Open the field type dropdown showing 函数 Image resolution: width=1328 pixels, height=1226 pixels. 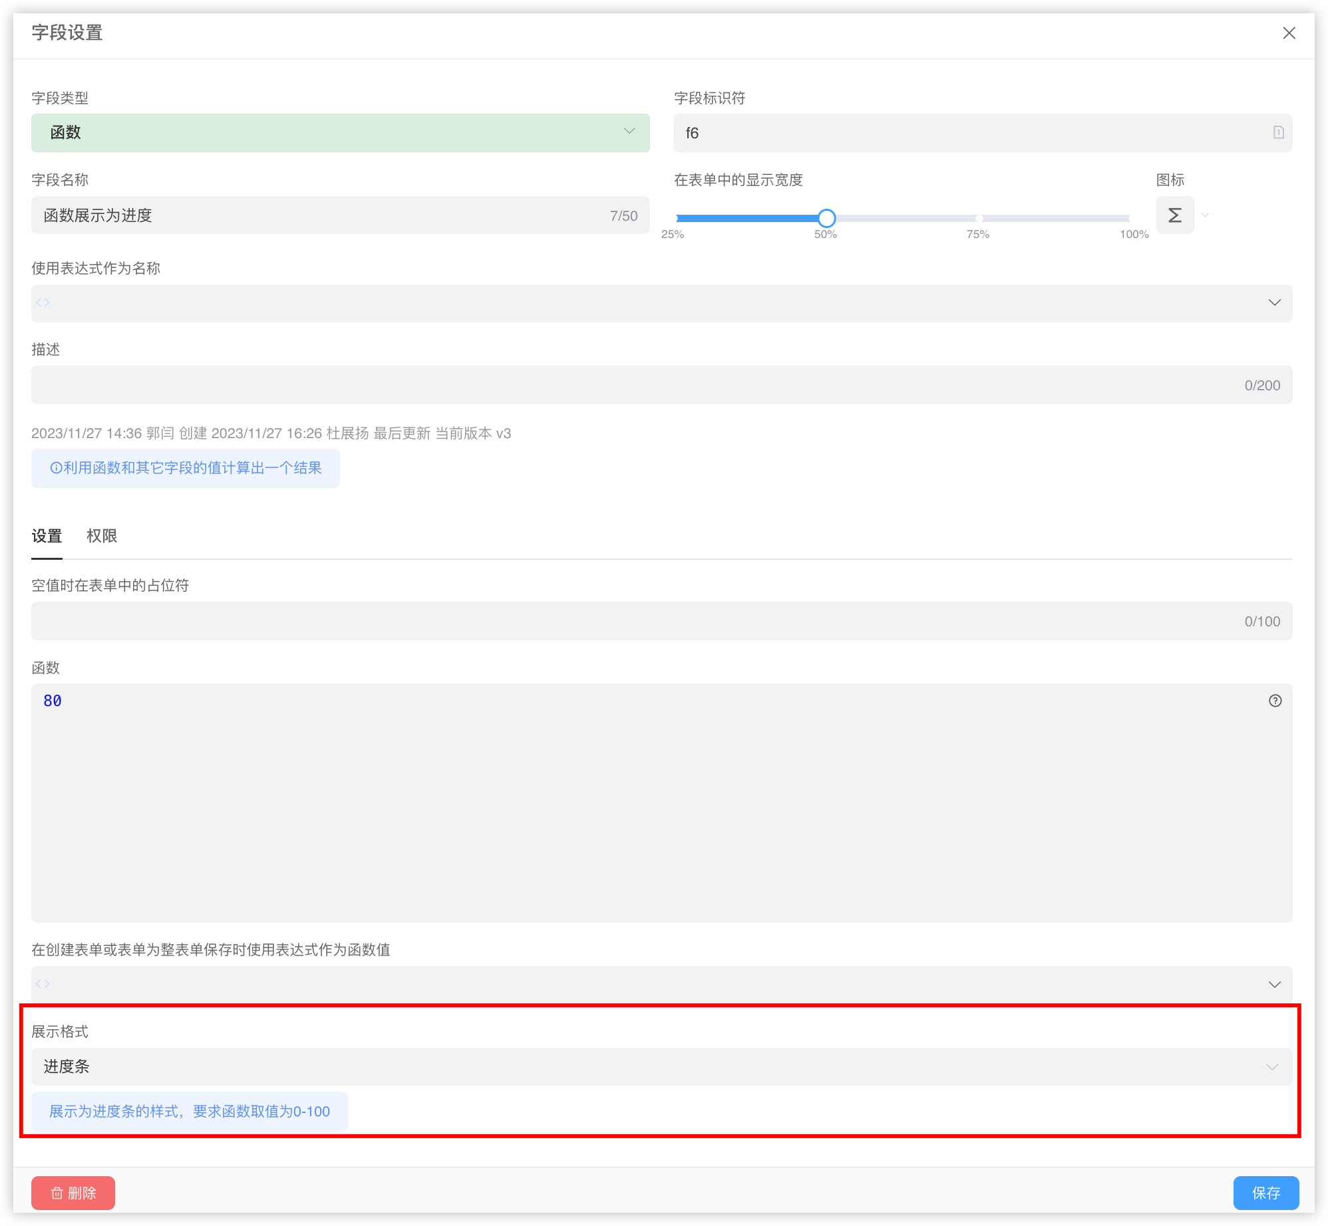coord(340,132)
